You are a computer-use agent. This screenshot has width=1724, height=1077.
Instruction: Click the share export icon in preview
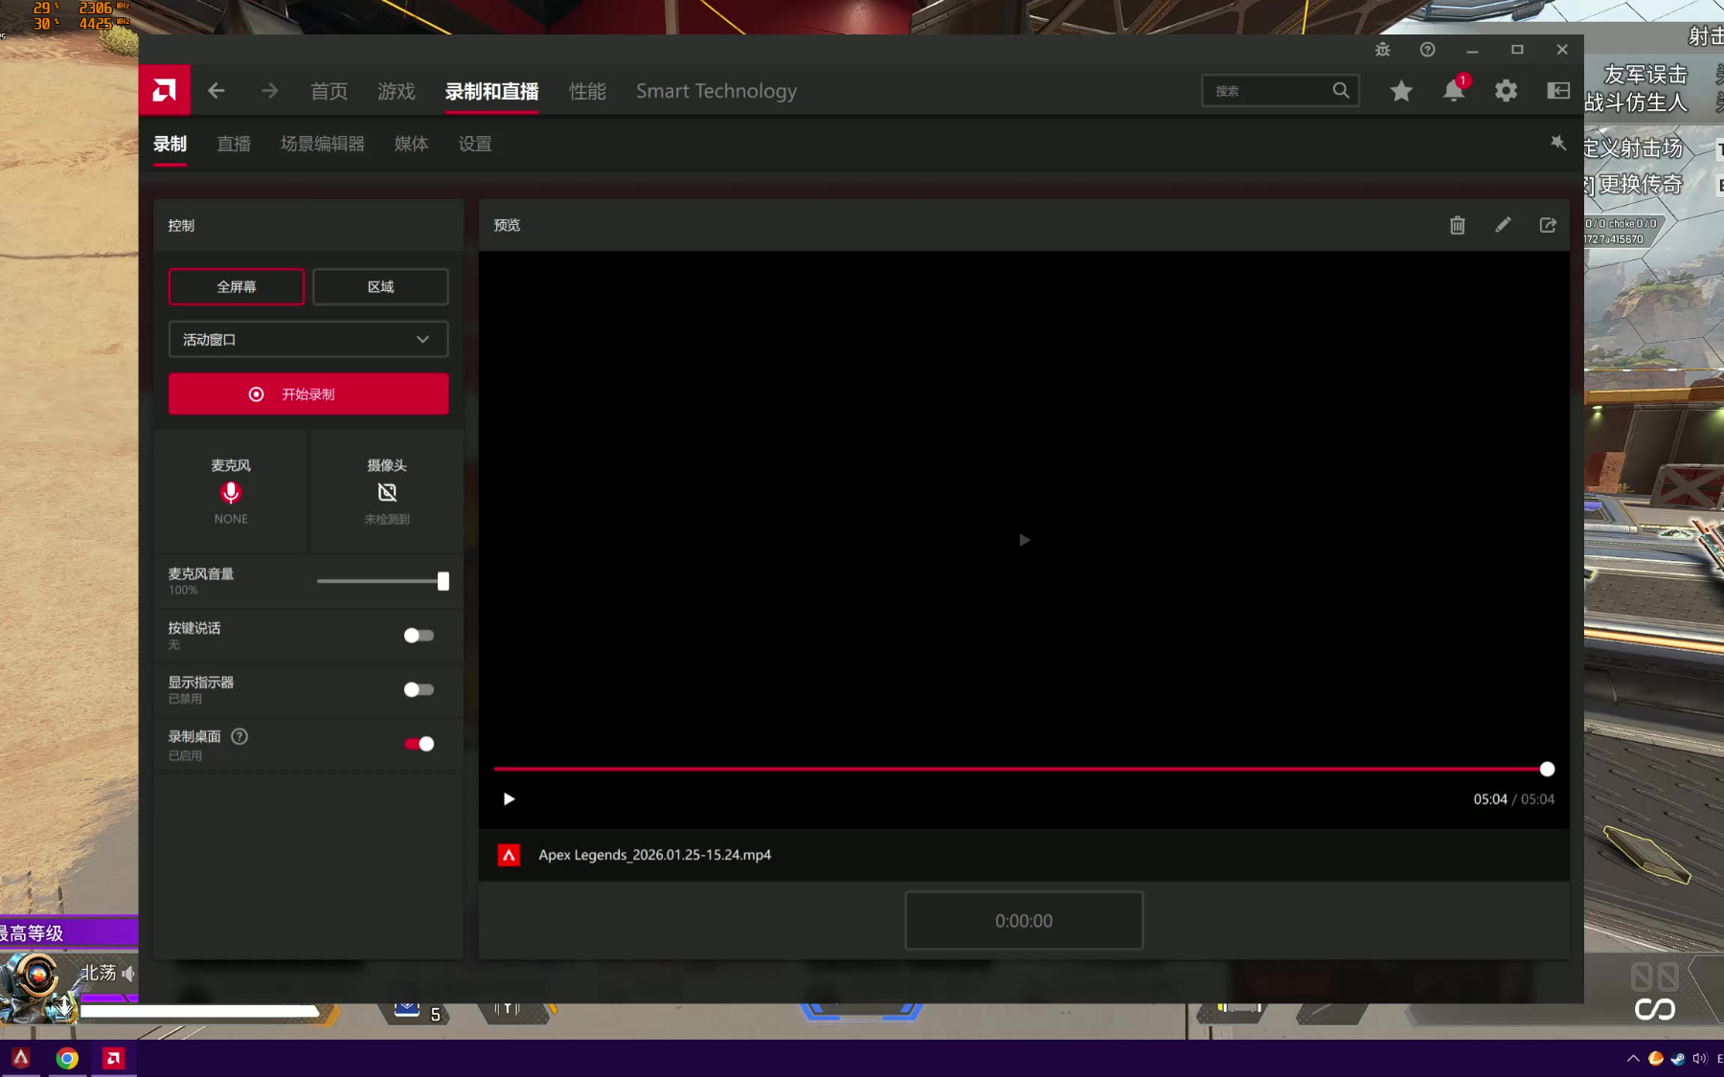click(x=1548, y=225)
